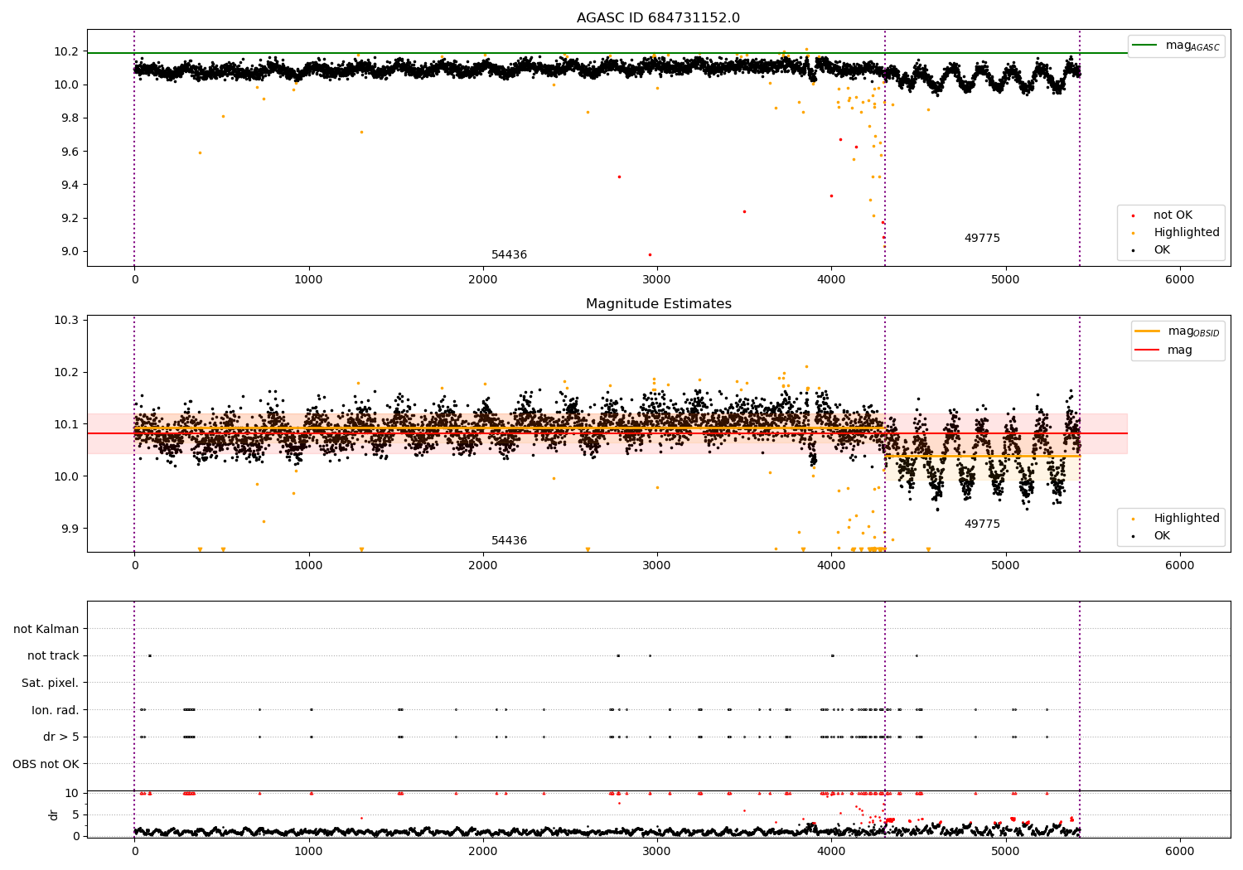Click the '9.9' y-tick of Magnitude Estimates plot
Image resolution: width=1243 pixels, height=870 pixels.
tap(70, 529)
